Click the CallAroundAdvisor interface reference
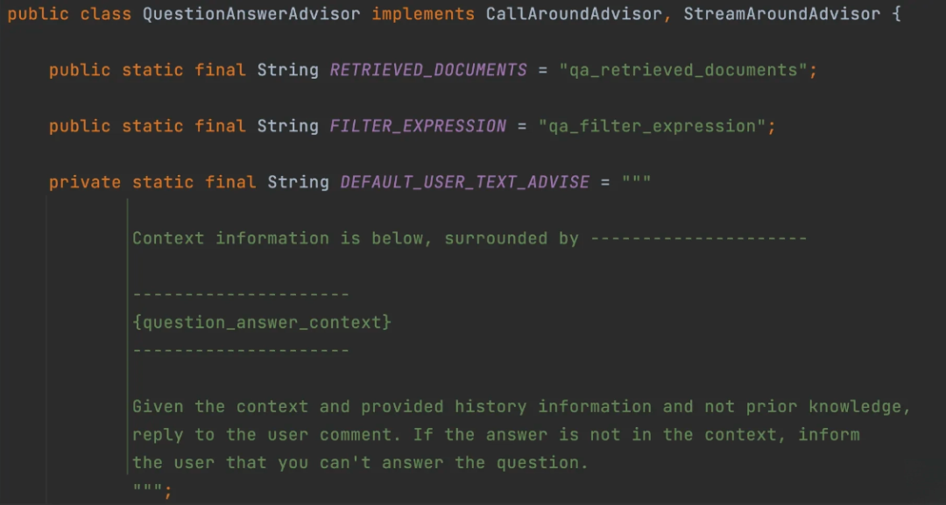946x505 pixels. pos(574,14)
